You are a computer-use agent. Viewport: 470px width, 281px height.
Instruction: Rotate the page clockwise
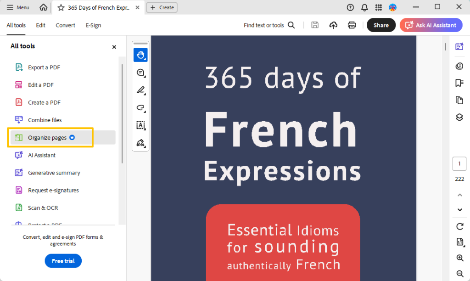point(459,226)
